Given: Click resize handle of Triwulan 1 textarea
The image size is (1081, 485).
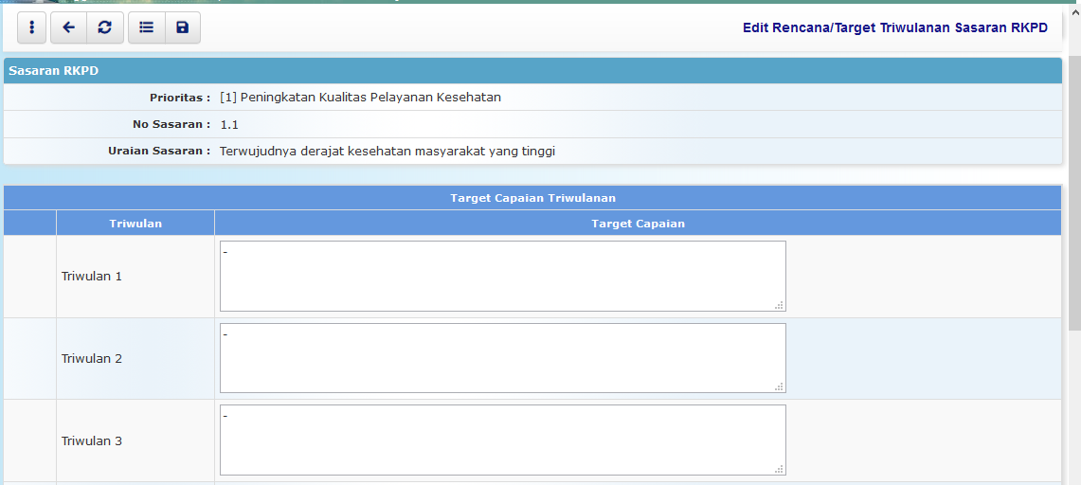Looking at the screenshot, I should pos(779,305).
